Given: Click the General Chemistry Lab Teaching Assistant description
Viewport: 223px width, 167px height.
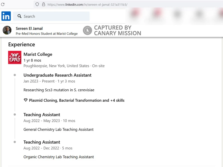Looking at the screenshot, I should 58,130.
